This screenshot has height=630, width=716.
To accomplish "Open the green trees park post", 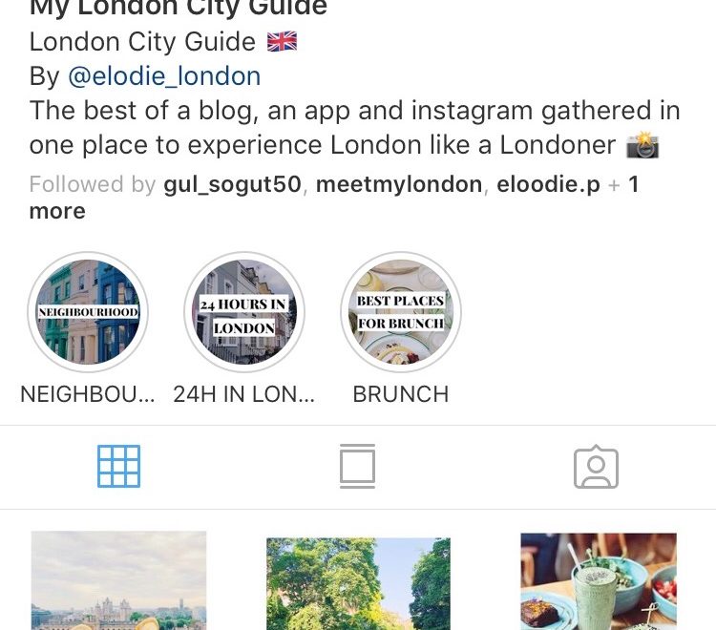I will pyautogui.click(x=358, y=584).
